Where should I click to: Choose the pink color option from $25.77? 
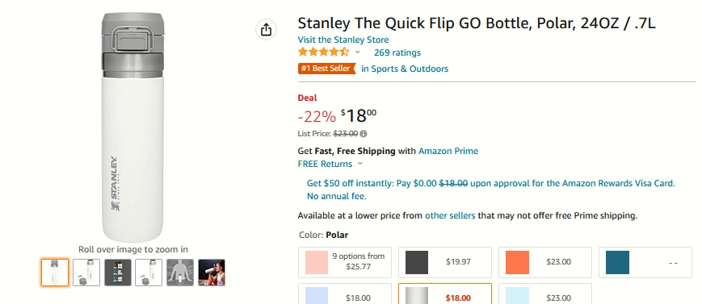tap(345, 262)
